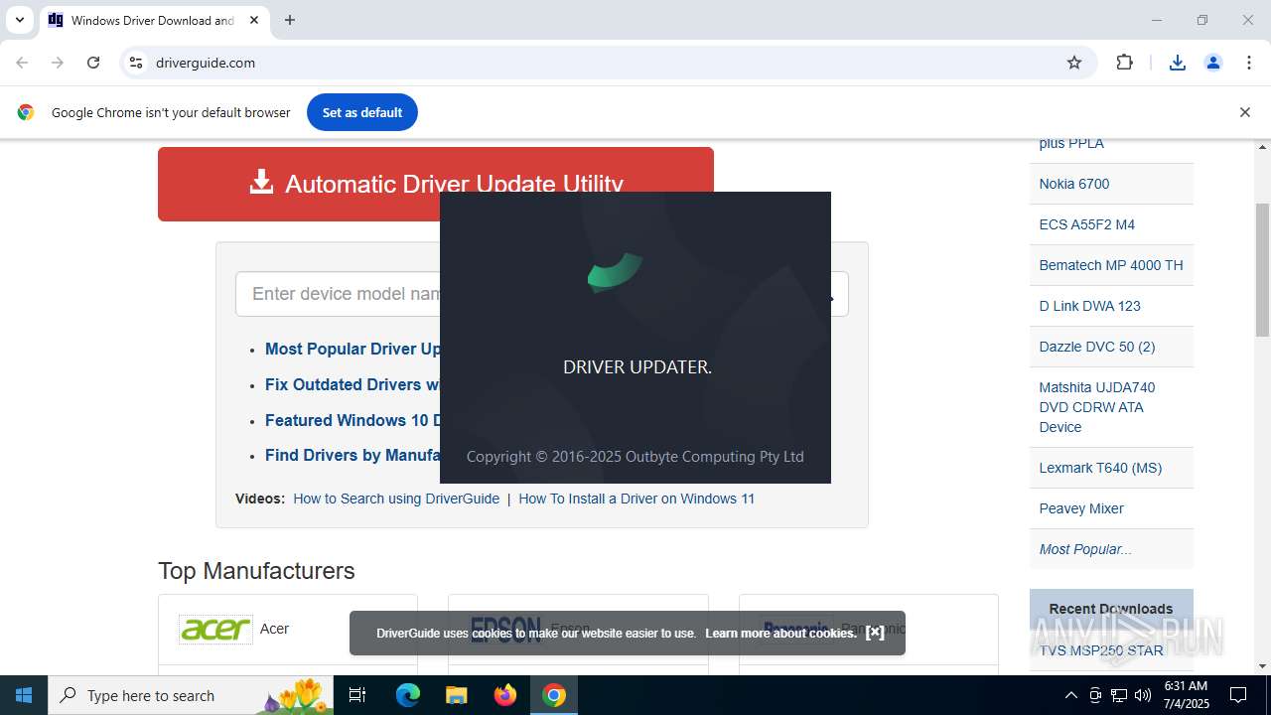Dismiss the default browser notification bar

(1245, 112)
